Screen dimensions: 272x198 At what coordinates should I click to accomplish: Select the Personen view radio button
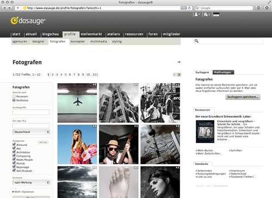tap(14, 96)
